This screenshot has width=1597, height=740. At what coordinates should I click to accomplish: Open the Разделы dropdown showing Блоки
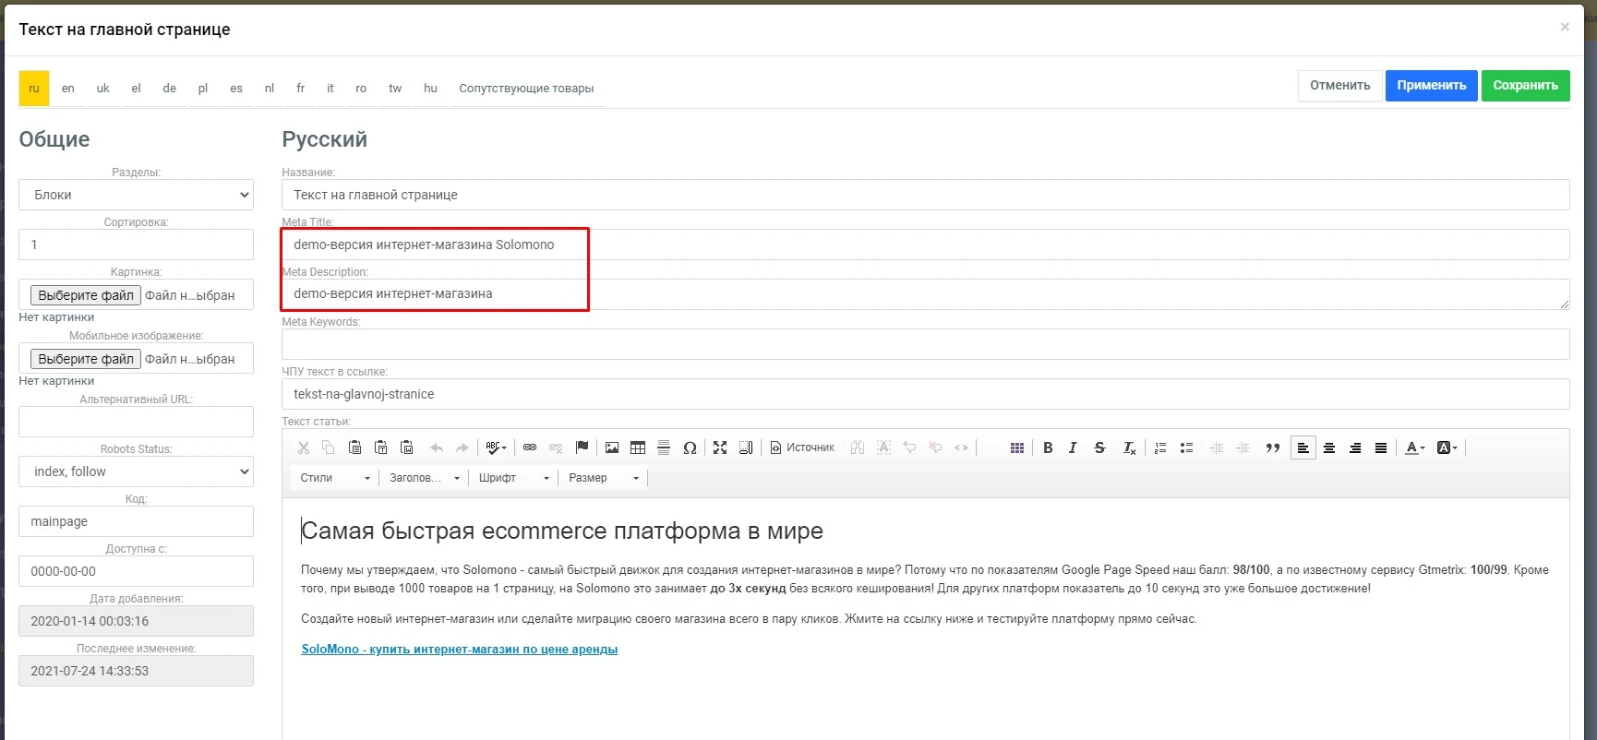(136, 195)
